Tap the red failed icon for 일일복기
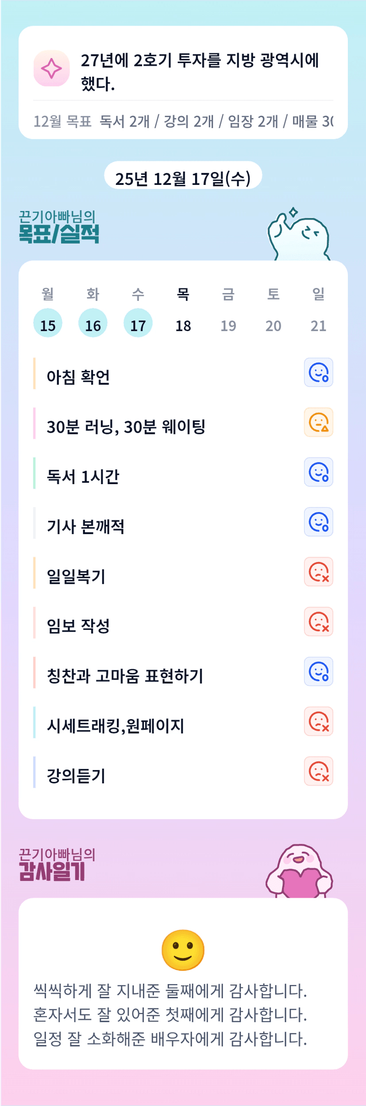 point(318,572)
